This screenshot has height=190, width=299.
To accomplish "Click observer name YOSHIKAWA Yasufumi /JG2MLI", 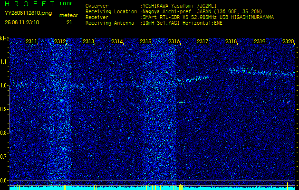I will [180, 6].
